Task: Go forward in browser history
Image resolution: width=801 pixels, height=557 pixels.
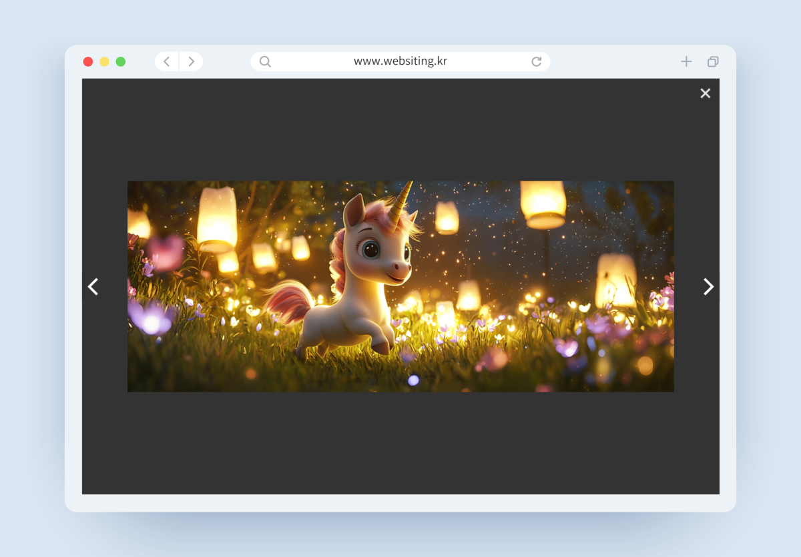Action: (191, 61)
